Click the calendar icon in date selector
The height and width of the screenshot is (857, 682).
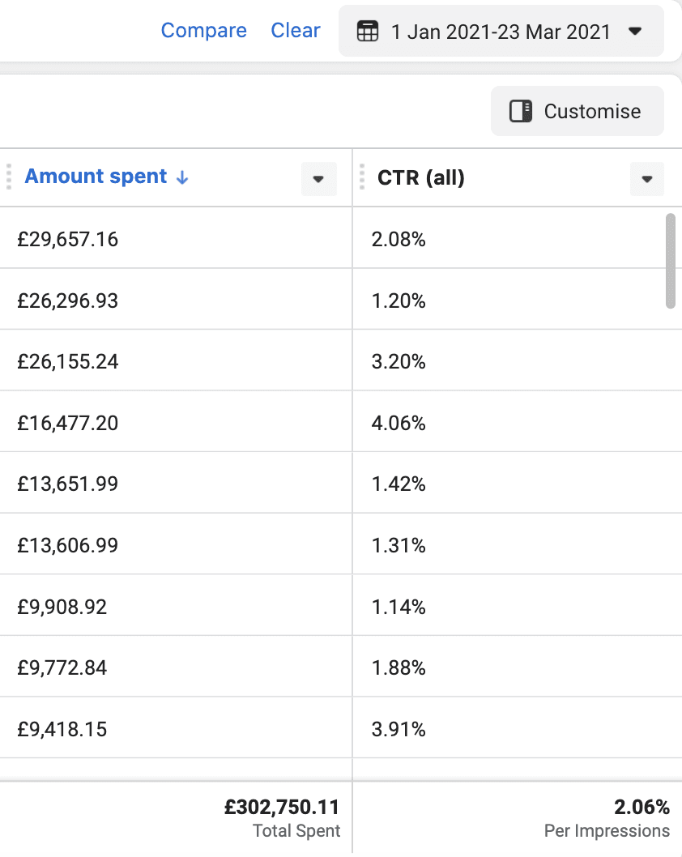368,32
